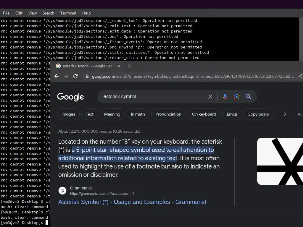This screenshot has height=227, width=303.
Task: Click the '.static_call.text' error line in terminal
Action: click(x=105, y=52)
